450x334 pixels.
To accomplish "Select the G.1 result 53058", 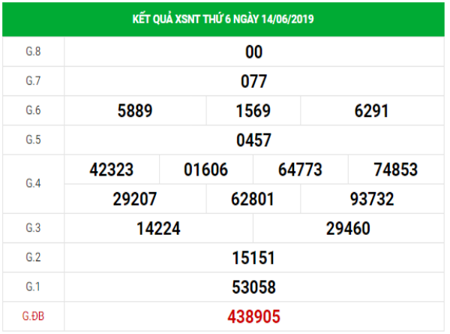I will pyautogui.click(x=253, y=287).
